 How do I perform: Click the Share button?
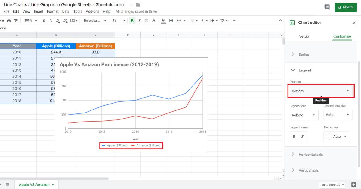pyautogui.click(x=346, y=7)
